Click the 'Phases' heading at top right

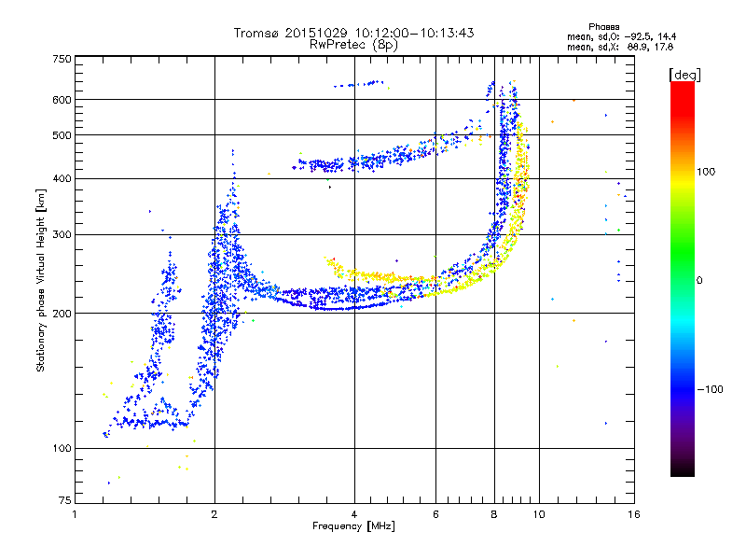(x=603, y=27)
